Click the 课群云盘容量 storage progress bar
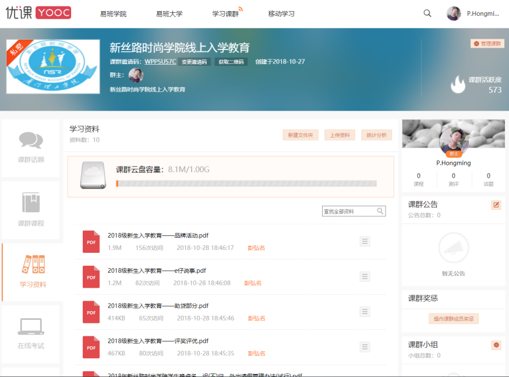The height and width of the screenshot is (377, 509). (246, 184)
